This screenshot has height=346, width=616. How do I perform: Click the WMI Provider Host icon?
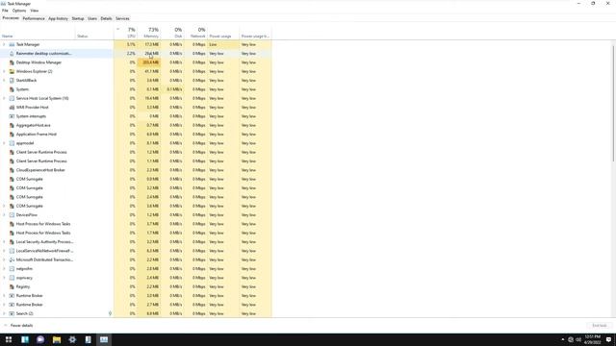coord(12,107)
